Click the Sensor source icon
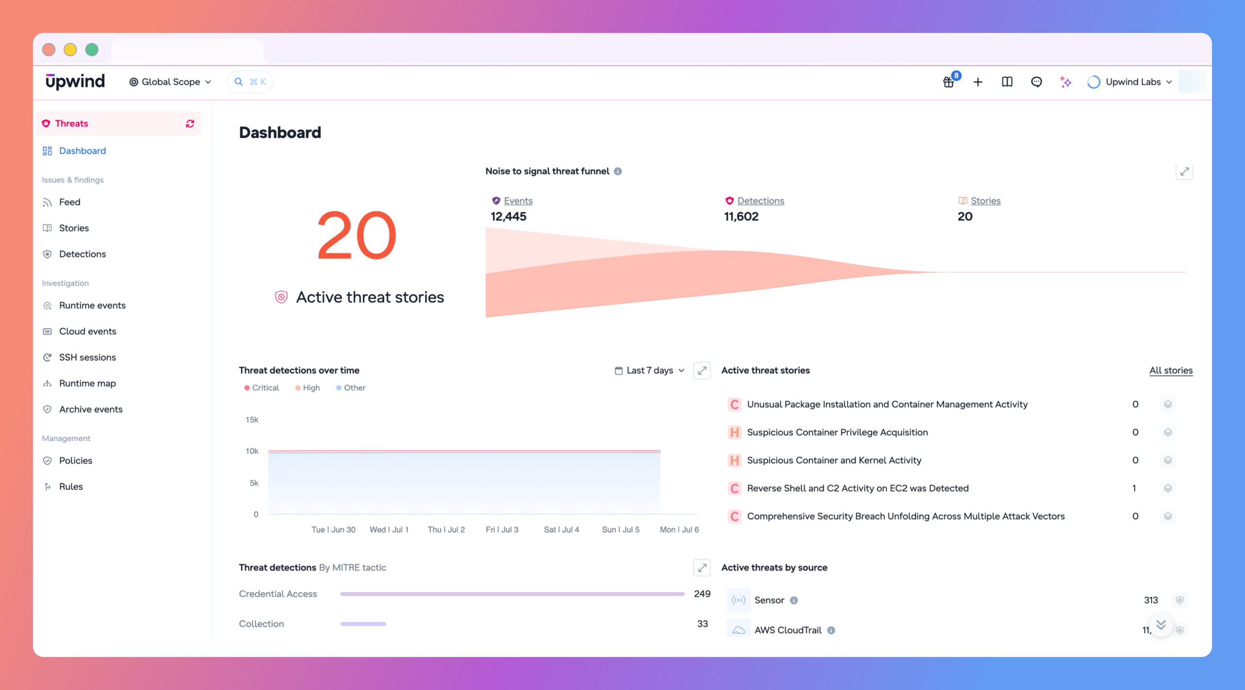 coord(738,600)
